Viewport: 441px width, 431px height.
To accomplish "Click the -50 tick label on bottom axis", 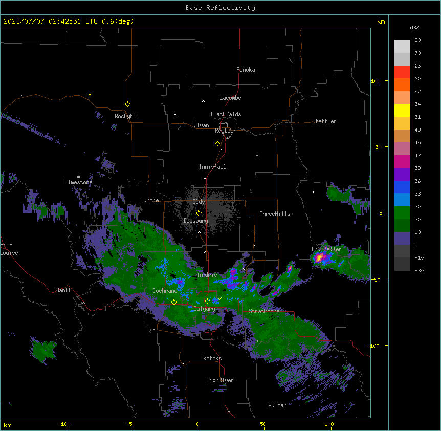I will coord(131,424).
